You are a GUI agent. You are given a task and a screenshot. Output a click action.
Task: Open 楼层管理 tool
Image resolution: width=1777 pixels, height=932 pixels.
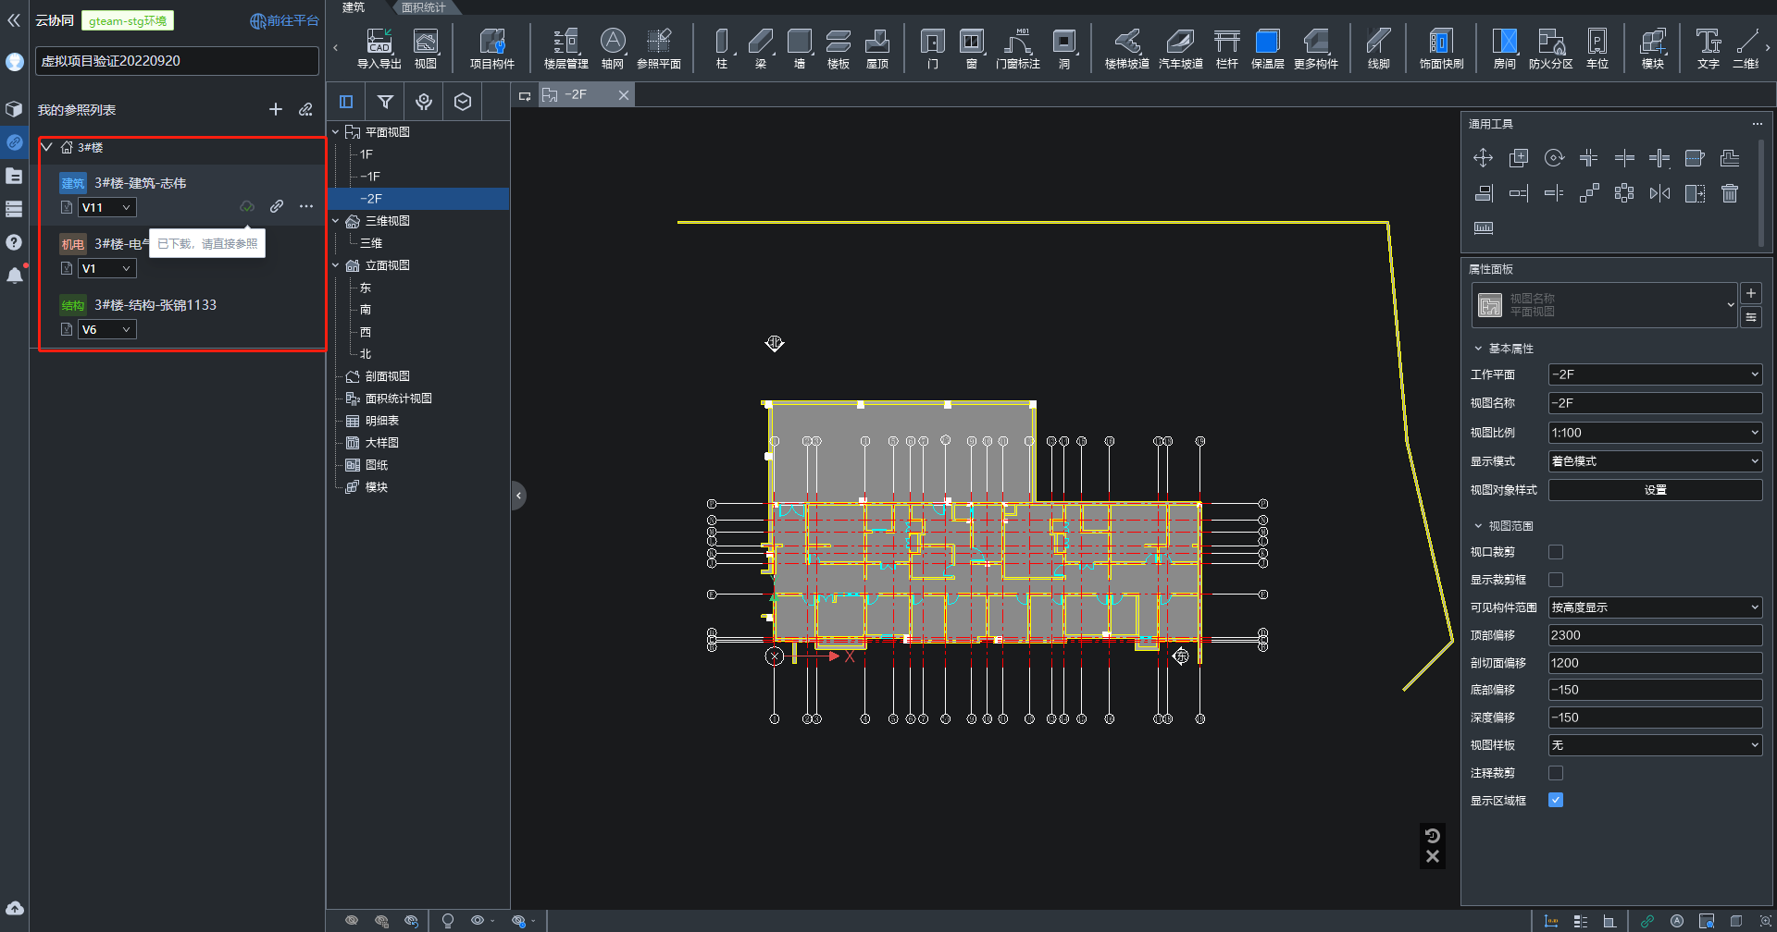(x=565, y=48)
